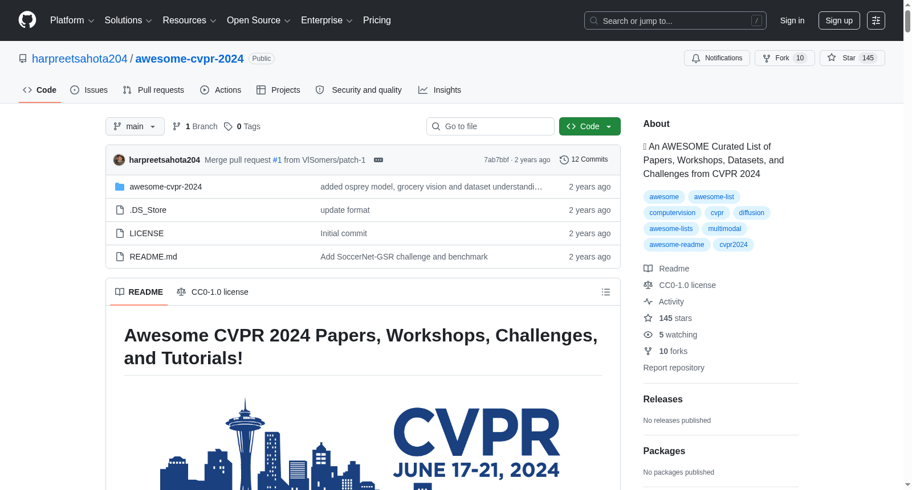The width and height of the screenshot is (912, 490).
Task: Open harpreetsahota204's avatar image
Action: pos(119,160)
